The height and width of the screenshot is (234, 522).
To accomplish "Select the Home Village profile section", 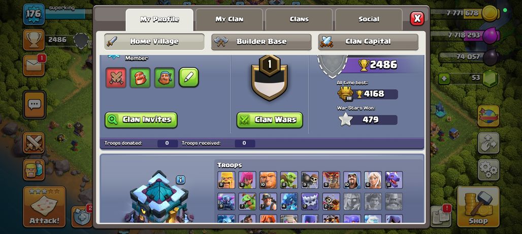I will (154, 42).
